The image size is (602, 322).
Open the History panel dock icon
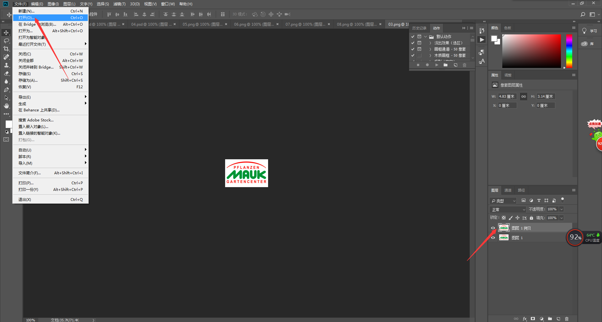(x=482, y=30)
